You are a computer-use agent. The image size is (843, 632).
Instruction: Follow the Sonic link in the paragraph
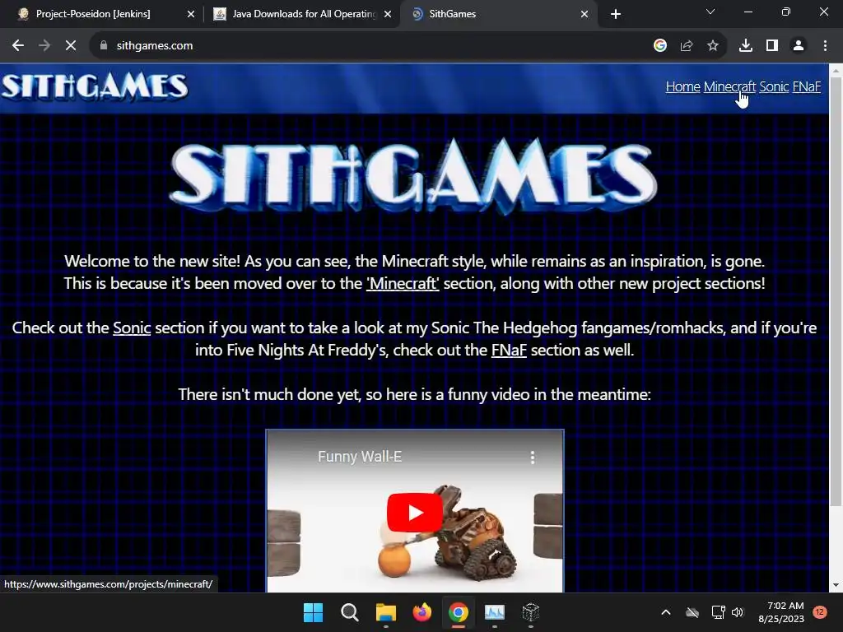click(x=132, y=328)
